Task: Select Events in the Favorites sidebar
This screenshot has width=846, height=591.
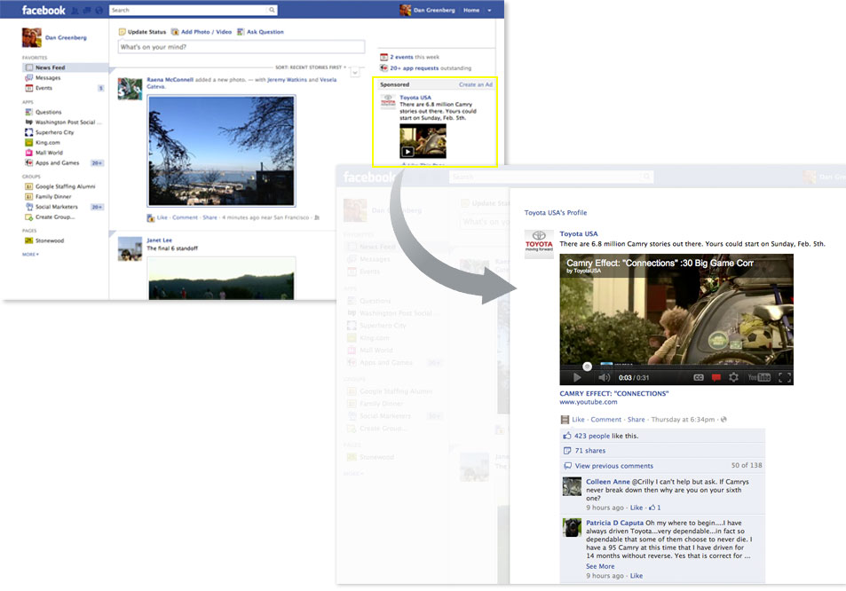Action: pos(43,88)
